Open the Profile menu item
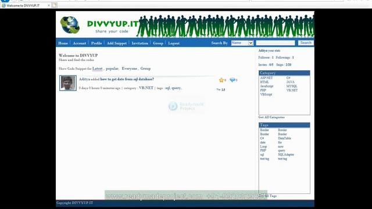 (x=96, y=43)
